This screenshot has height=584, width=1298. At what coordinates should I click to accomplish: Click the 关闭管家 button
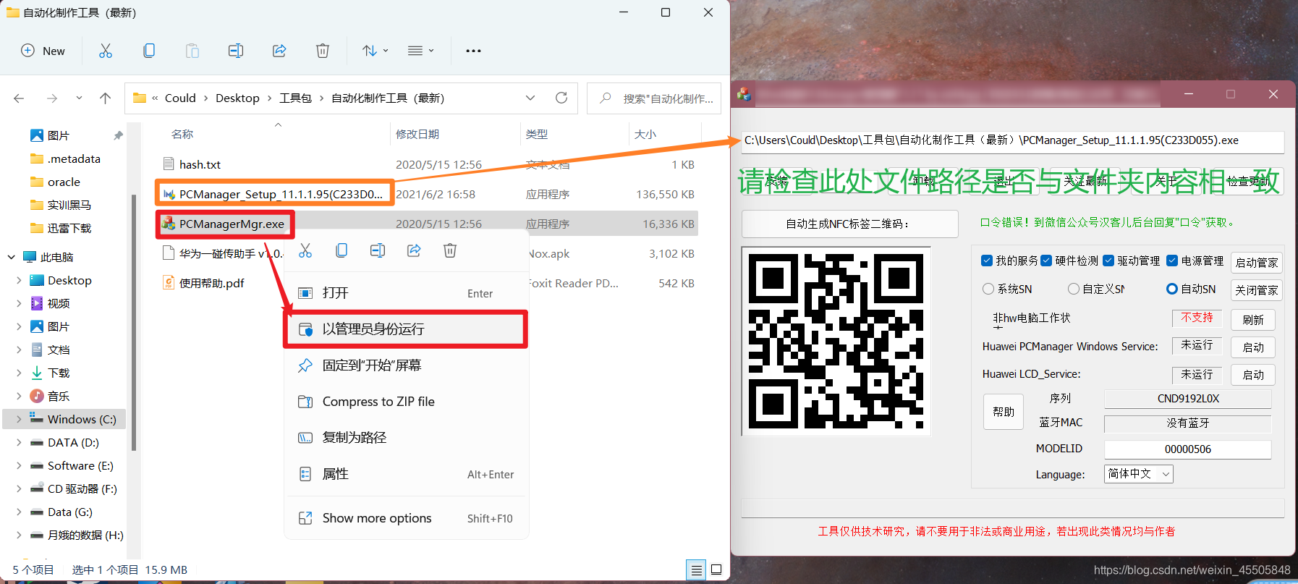click(1257, 290)
